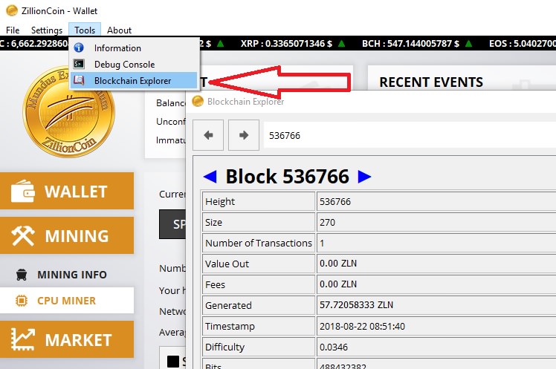Click the Block 536766 heading
Viewport: 556px width, 369px height.
tap(288, 177)
